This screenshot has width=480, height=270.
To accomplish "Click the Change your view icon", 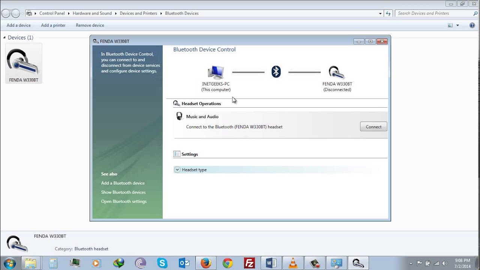I will [x=450, y=25].
